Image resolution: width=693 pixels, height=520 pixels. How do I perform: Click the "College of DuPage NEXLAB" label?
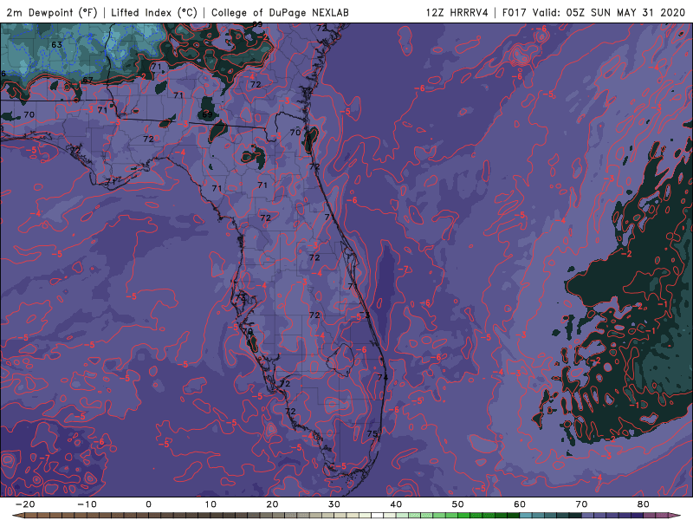pyautogui.click(x=280, y=12)
